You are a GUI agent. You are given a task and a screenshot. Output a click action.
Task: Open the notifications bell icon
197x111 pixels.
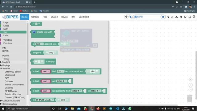pyautogui.click(x=190, y=17)
